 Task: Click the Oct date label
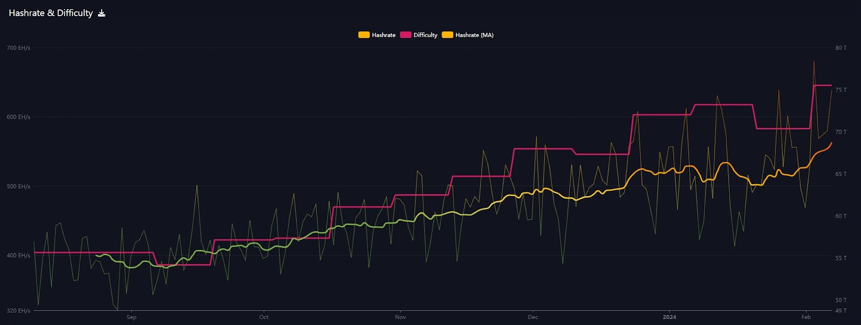[264, 317]
